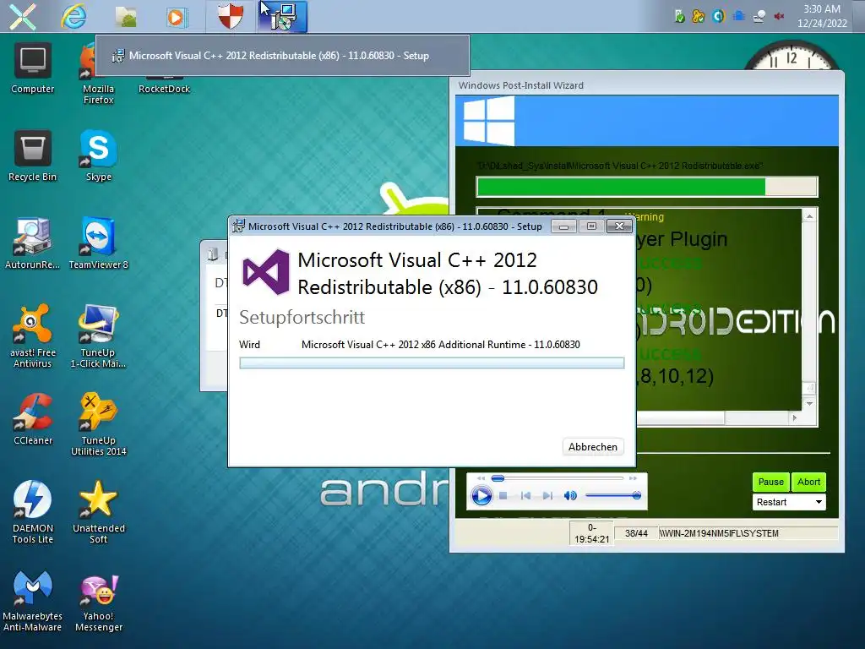Viewport: 865px width, 649px height.
Task: Click the wizard player's volume slider handle
Action: tap(637, 495)
